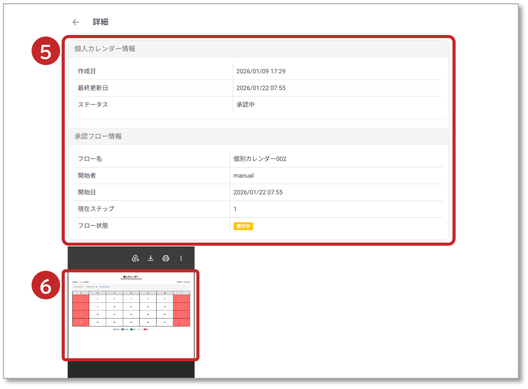Click the 開始者 value manual
This screenshot has width=528, height=389.
tap(243, 175)
